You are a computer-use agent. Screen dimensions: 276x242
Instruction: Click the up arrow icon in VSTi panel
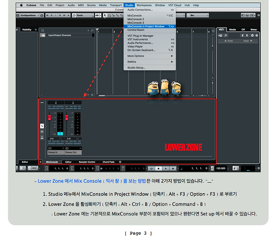(243, 35)
